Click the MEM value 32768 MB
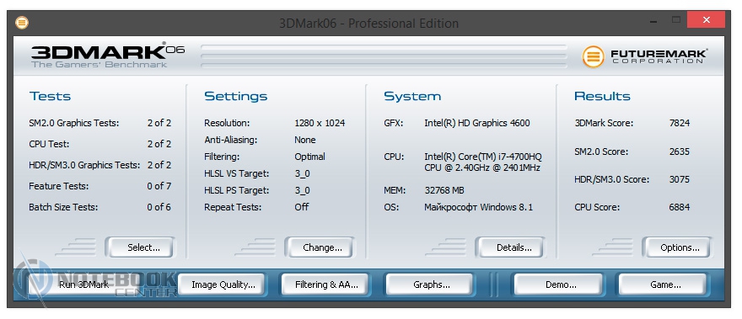Image resolution: width=742 pixels, height=319 pixels. click(x=444, y=190)
